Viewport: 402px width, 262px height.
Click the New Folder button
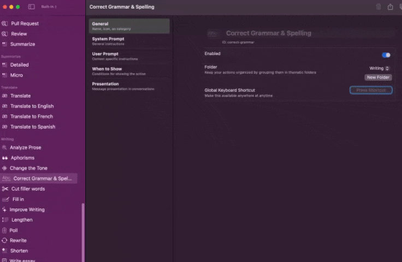point(378,78)
